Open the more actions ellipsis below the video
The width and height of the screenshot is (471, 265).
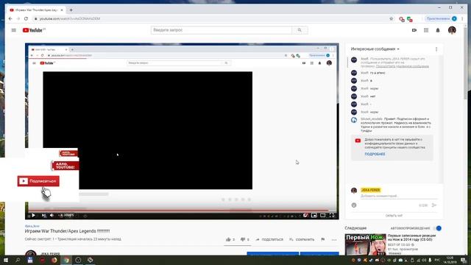(x=334, y=240)
